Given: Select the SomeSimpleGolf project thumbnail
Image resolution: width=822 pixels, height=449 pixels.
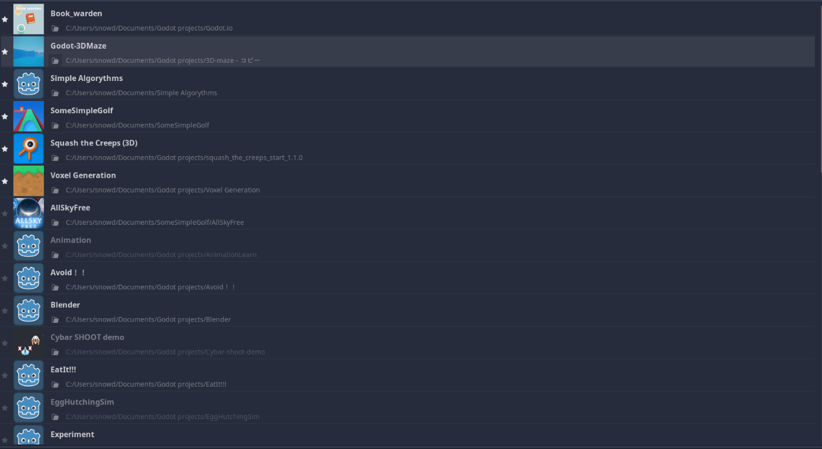Looking at the screenshot, I should tap(29, 116).
